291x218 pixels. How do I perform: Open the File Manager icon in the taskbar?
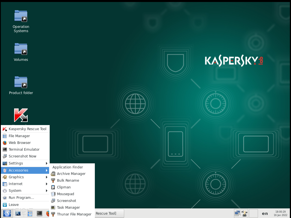30,213
